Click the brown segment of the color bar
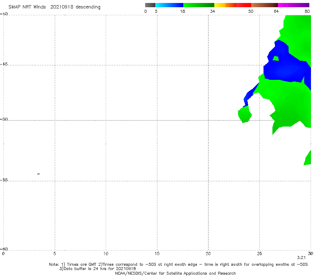Viewport: 314px width, 276px height. 264,5
